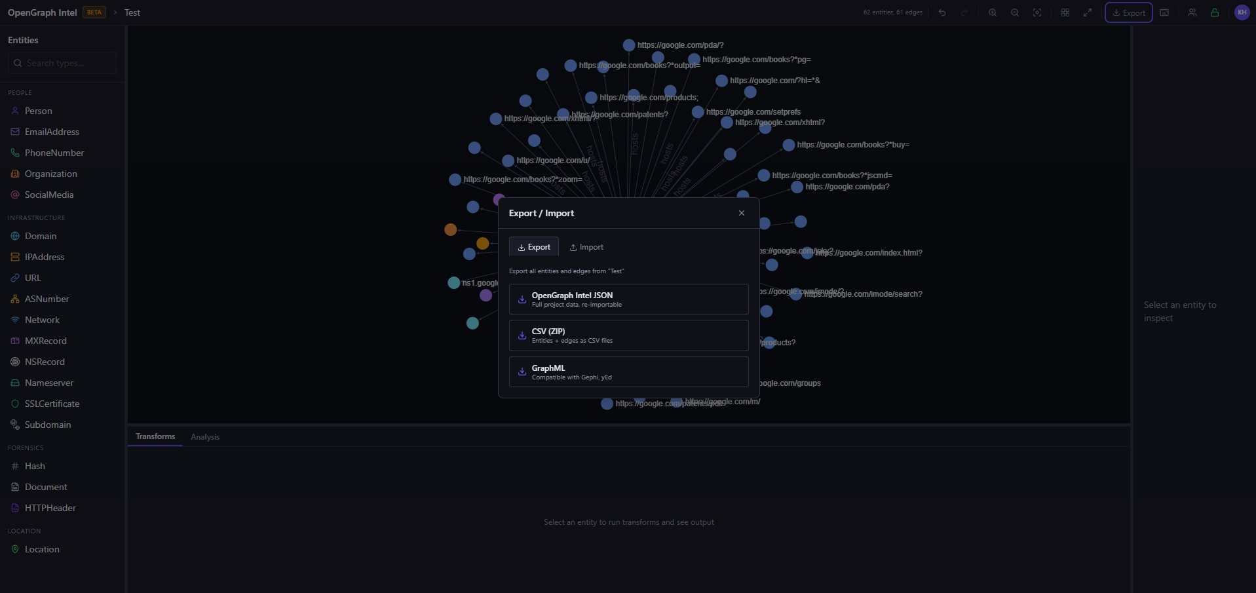Select the Domain entity type
The width and height of the screenshot is (1256, 593).
click(41, 236)
